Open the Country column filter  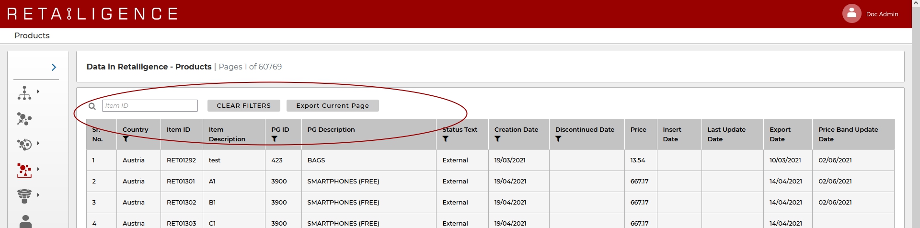[x=126, y=139]
